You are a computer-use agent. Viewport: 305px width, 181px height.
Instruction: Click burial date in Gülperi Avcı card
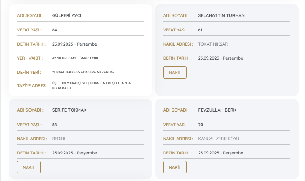point(74,44)
